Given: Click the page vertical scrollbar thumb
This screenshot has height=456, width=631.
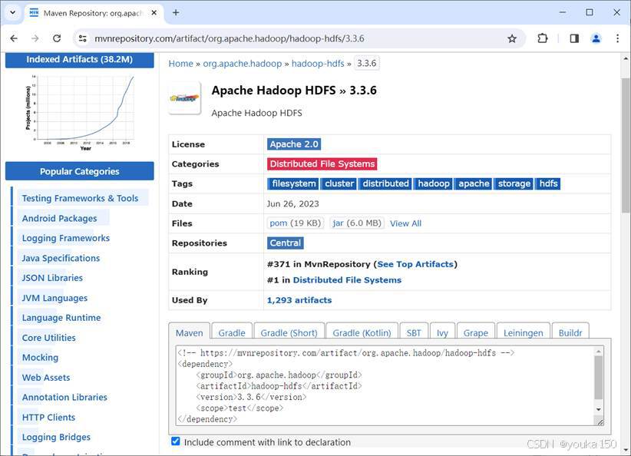Looking at the screenshot, I should tap(626, 145).
